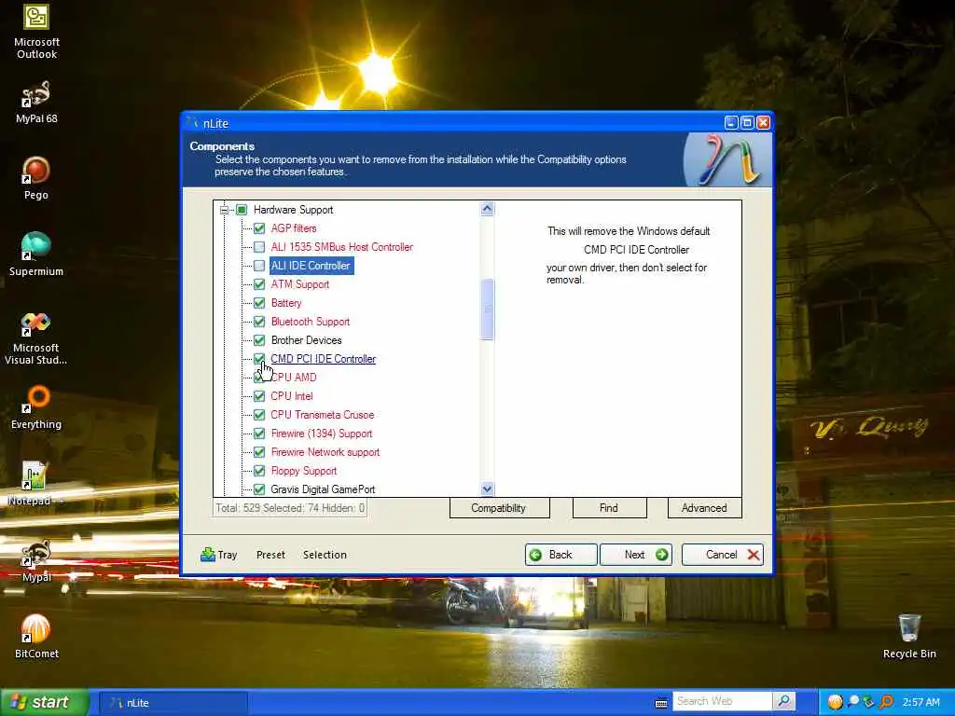Click the component list scrollbar thumb
The width and height of the screenshot is (955, 716).
click(487, 310)
